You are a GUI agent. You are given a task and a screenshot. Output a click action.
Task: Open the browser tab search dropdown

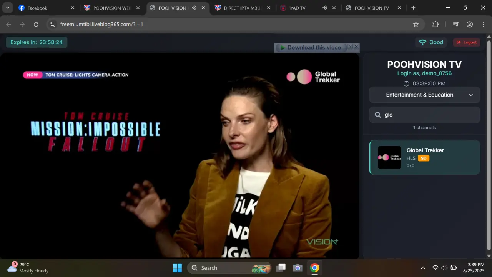(x=7, y=8)
